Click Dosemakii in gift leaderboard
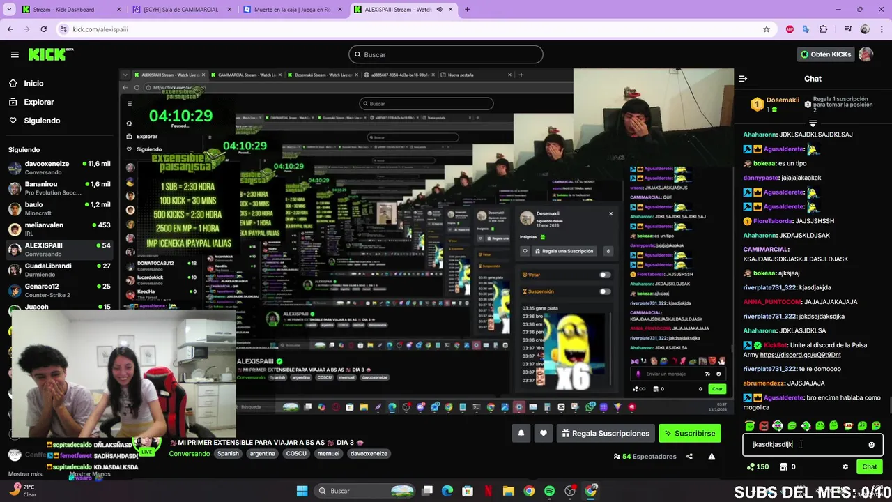This screenshot has width=892, height=502. tap(783, 100)
